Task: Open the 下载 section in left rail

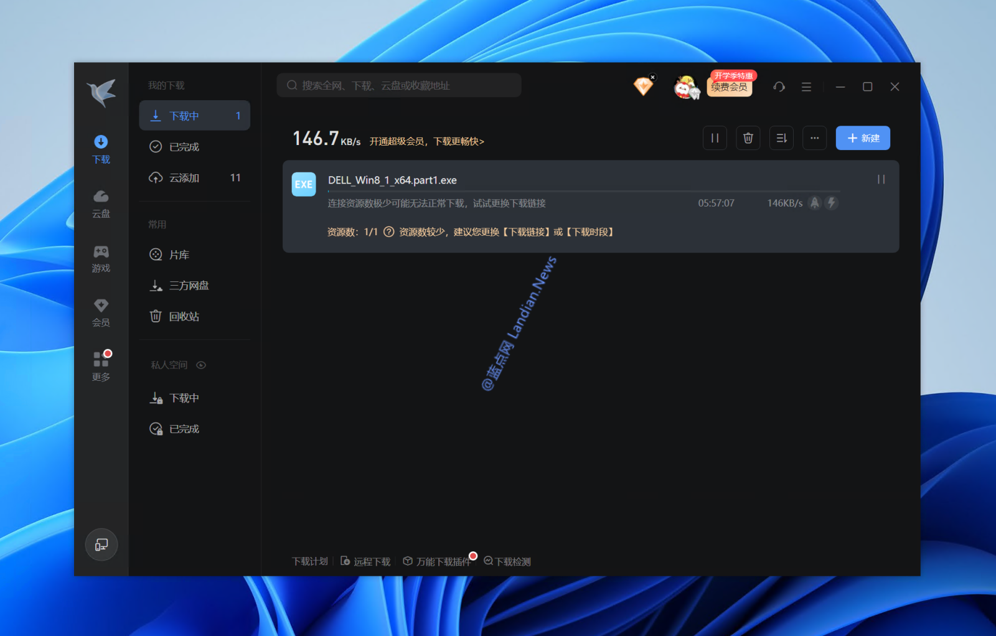Action: coord(101,149)
